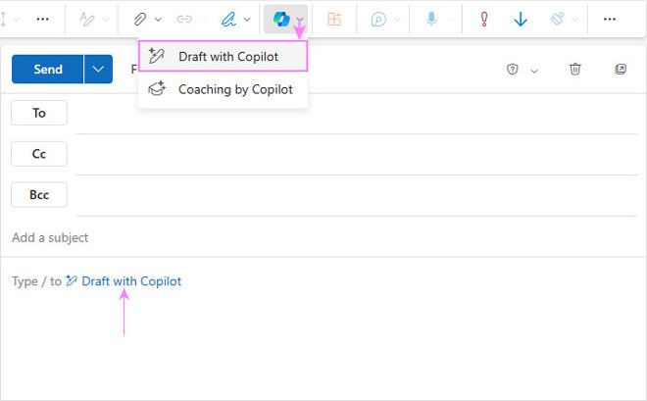Click the dictate microphone icon
647x401 pixels.
[430, 19]
